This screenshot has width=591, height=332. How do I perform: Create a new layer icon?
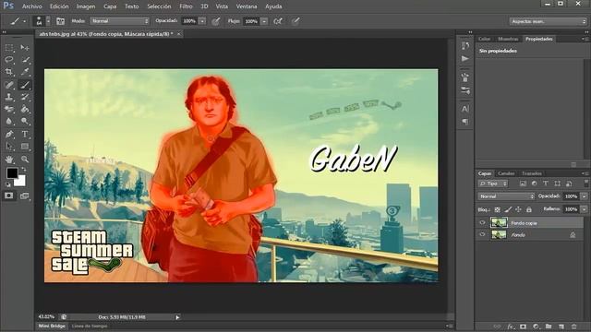(561, 326)
